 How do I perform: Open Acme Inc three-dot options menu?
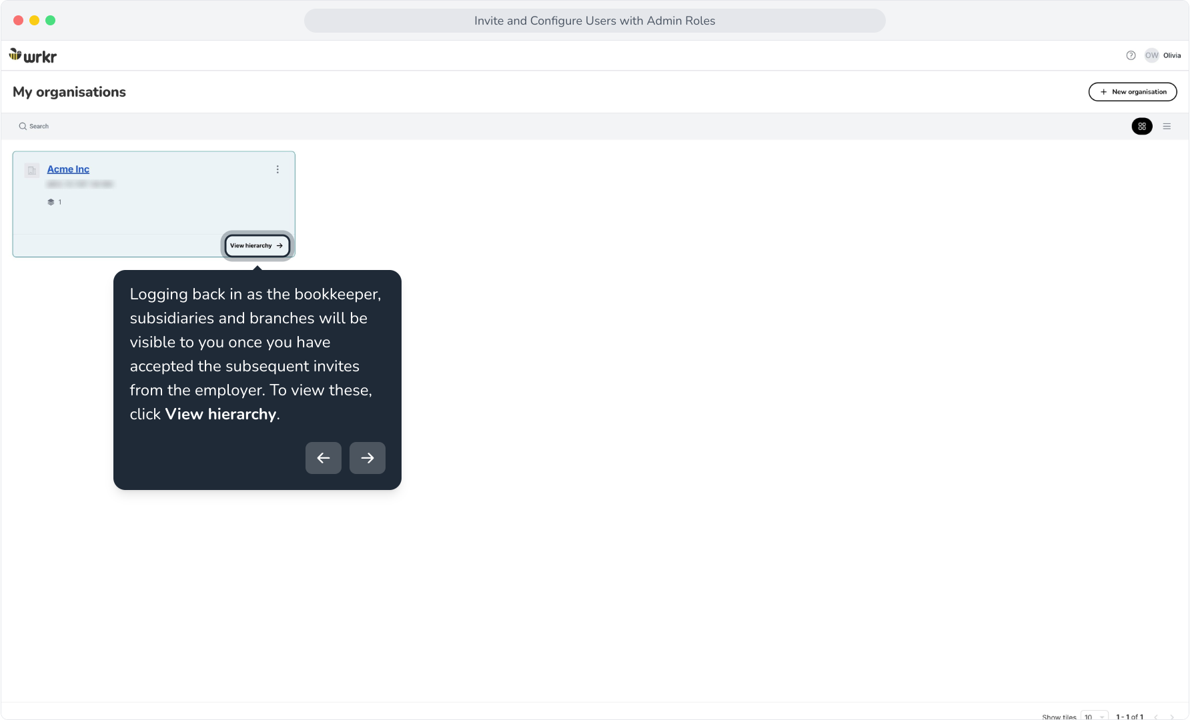[x=277, y=169]
